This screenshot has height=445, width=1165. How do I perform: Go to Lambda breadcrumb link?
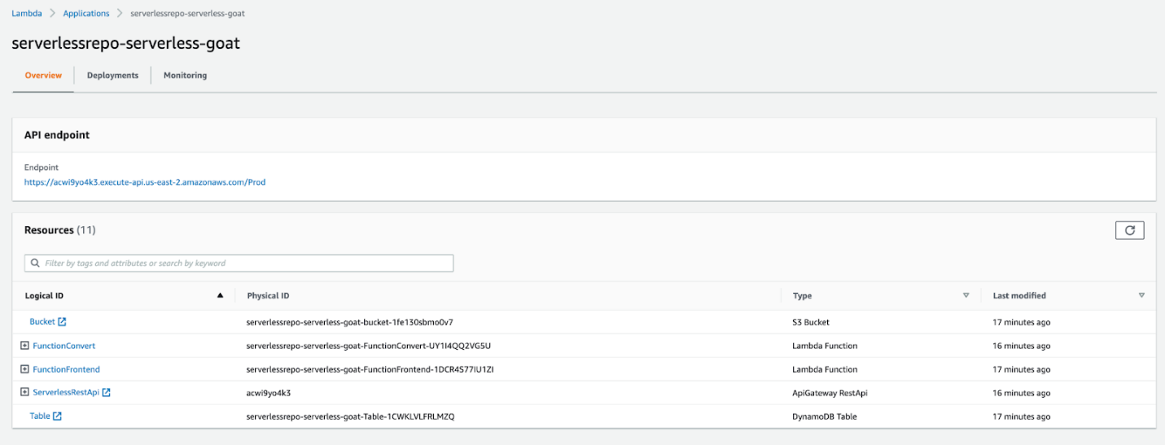click(27, 14)
